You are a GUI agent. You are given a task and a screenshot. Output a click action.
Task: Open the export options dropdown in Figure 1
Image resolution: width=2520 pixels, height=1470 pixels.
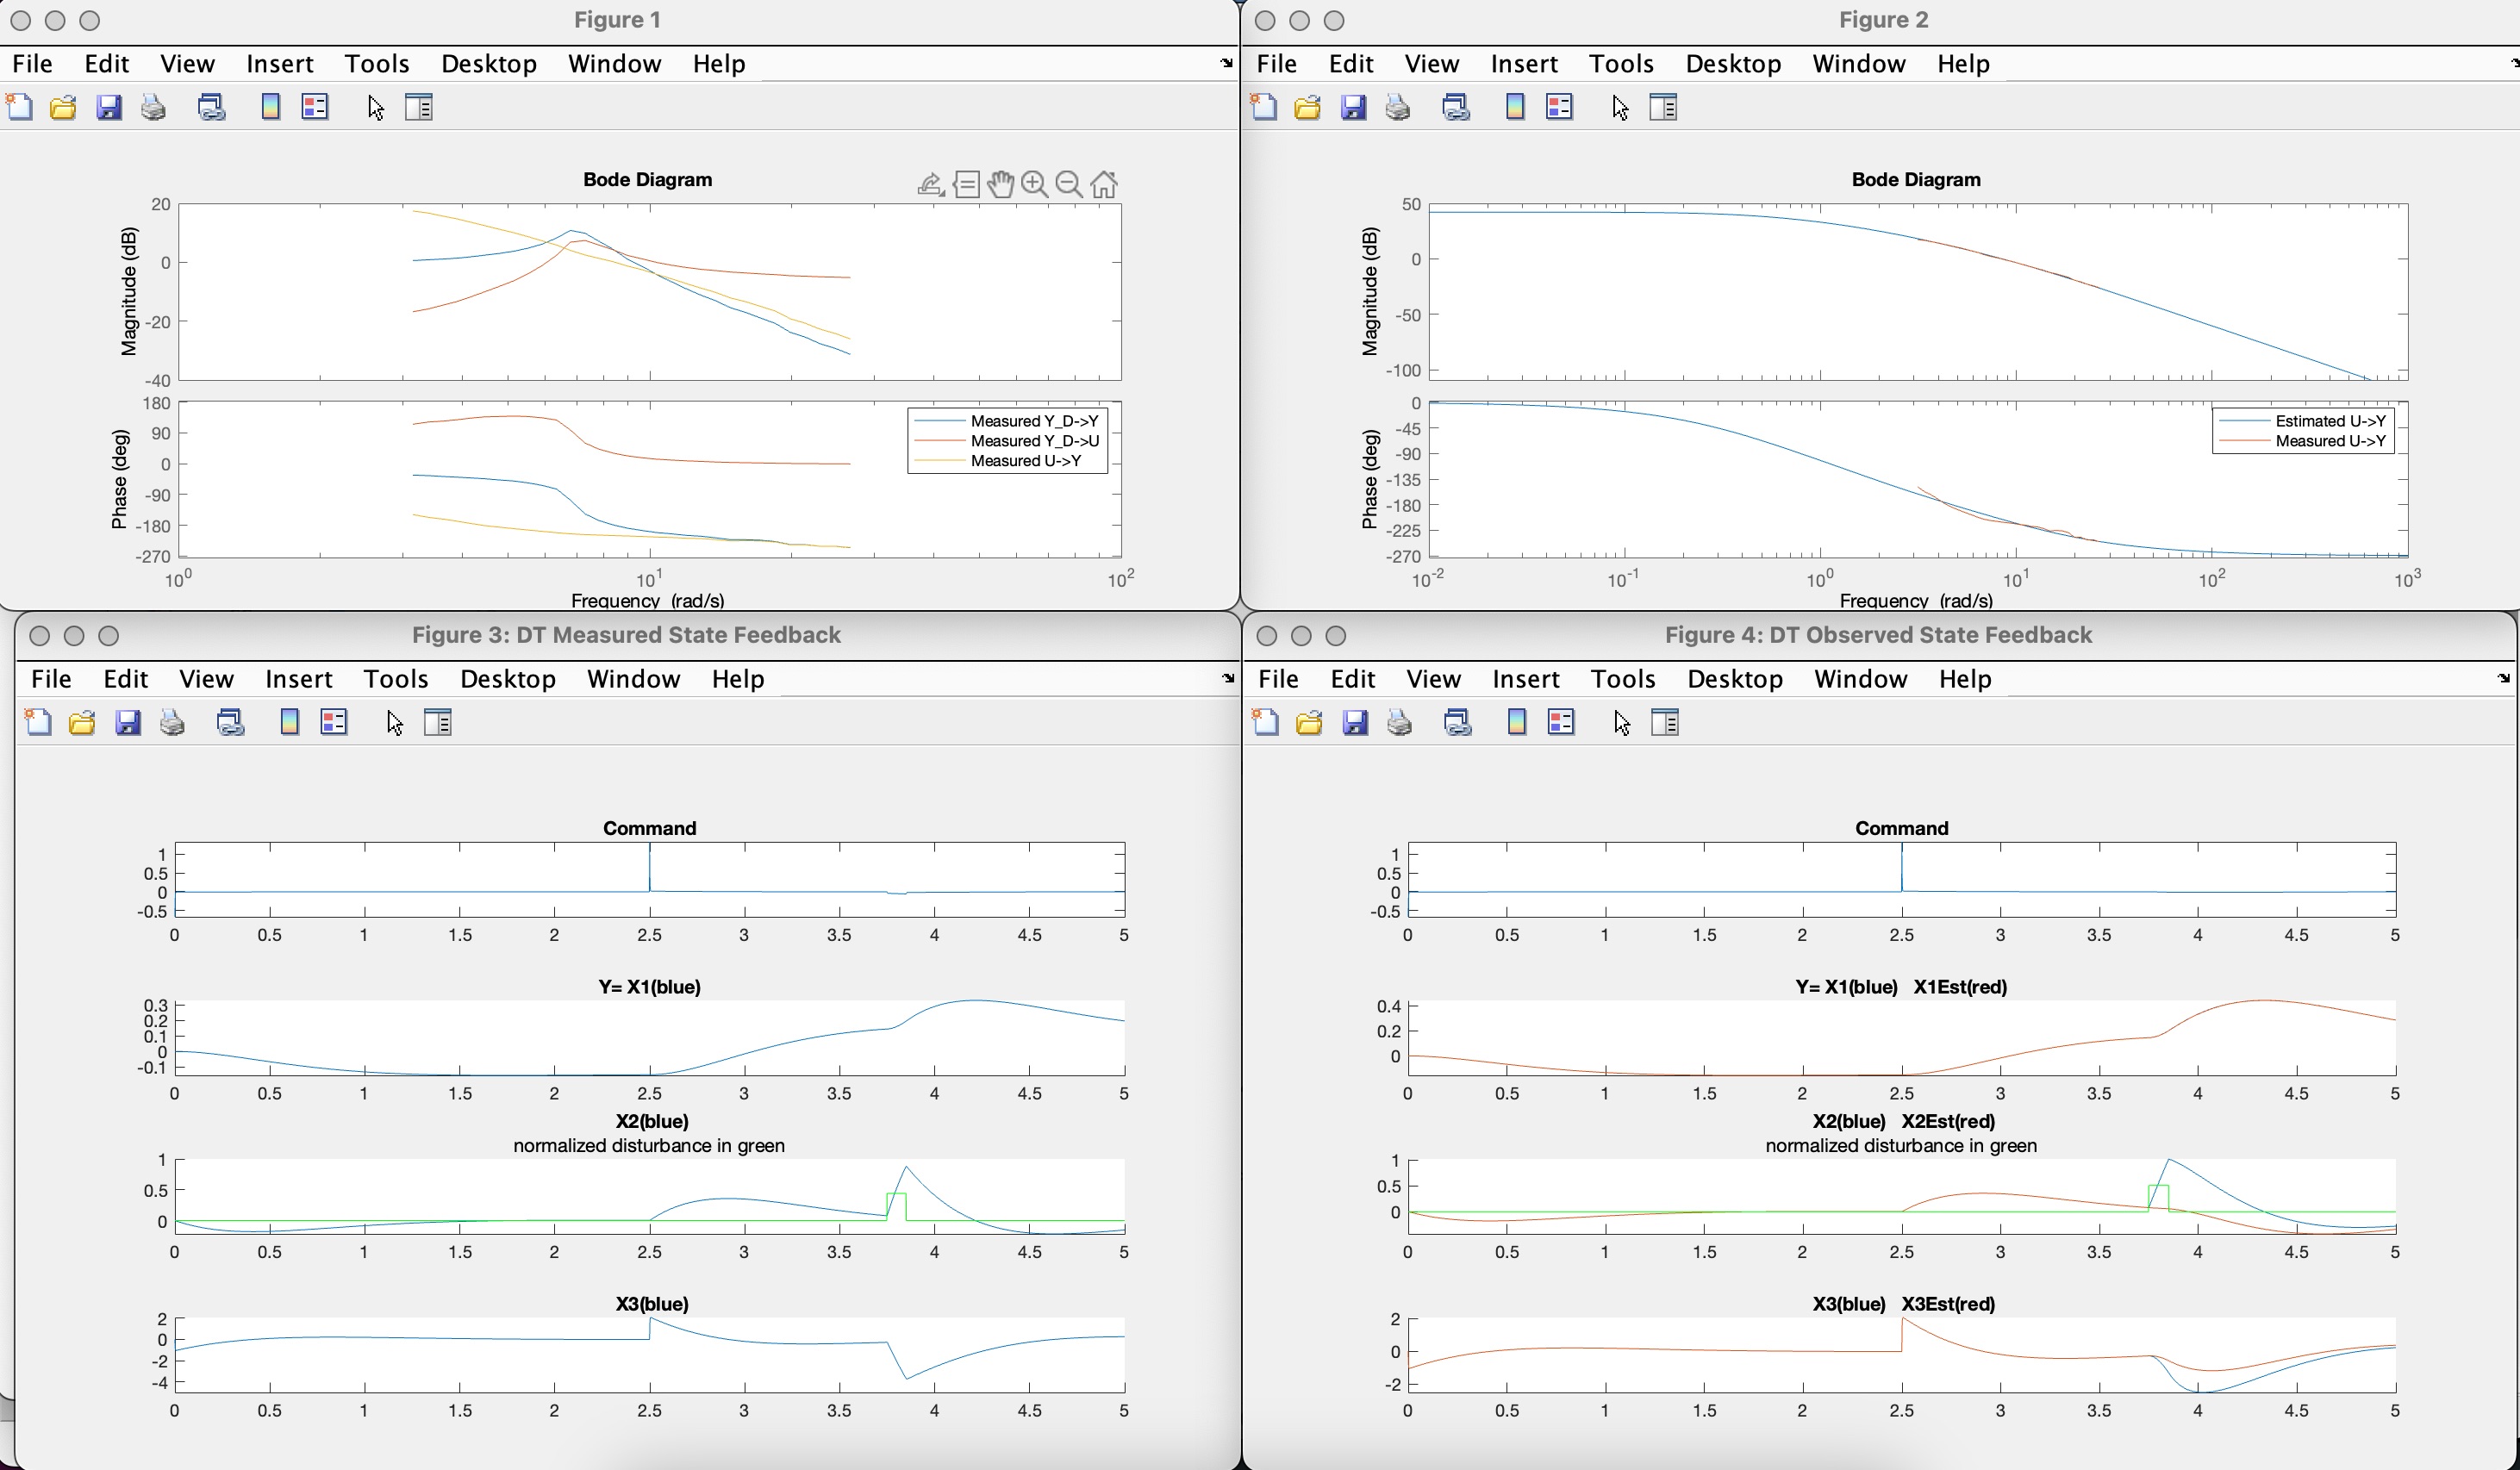(930, 184)
